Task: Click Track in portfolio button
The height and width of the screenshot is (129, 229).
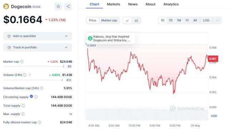Action: tap(38, 47)
